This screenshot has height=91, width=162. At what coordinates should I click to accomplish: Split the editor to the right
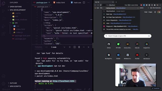(x=84, y=3)
